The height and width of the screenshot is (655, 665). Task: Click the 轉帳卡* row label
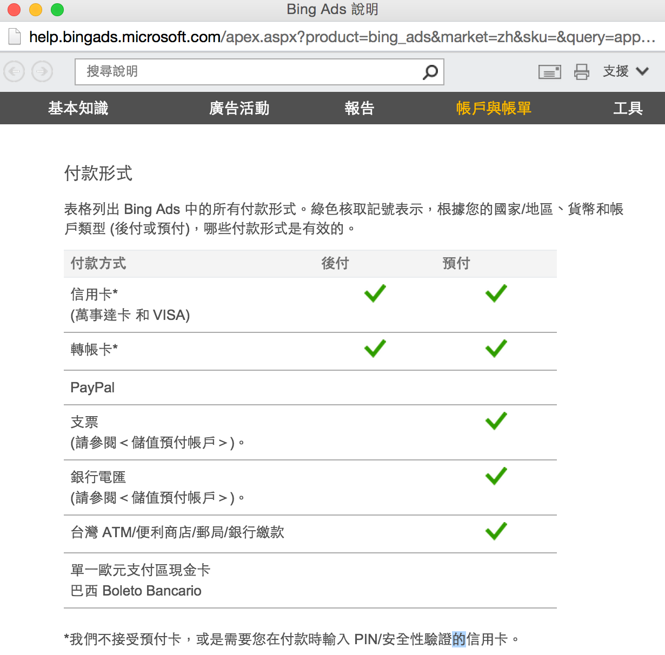pos(94,350)
